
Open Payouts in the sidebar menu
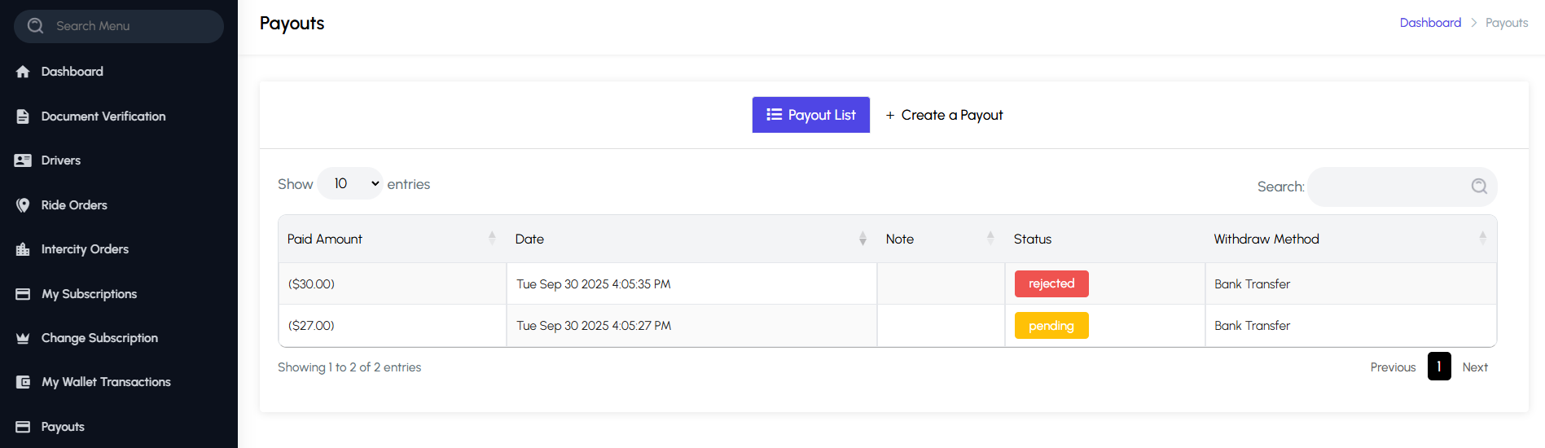63,427
